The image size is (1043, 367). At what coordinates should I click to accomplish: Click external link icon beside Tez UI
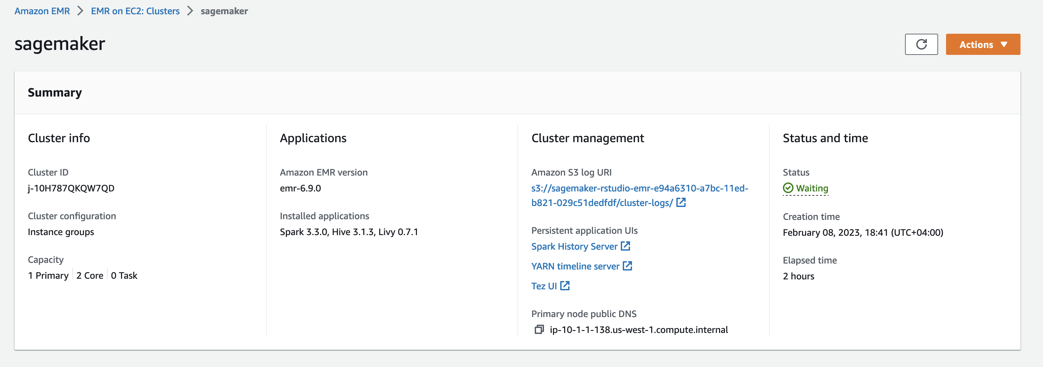[565, 286]
